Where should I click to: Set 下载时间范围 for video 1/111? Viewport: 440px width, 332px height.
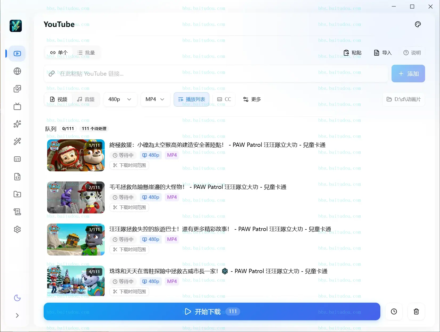pos(129,165)
